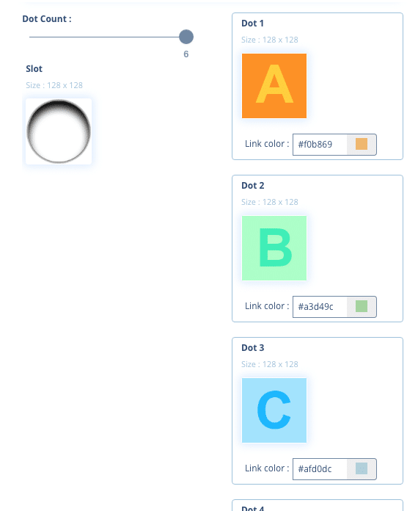
Task: Click the Dot 1 heading
Action: coord(252,23)
